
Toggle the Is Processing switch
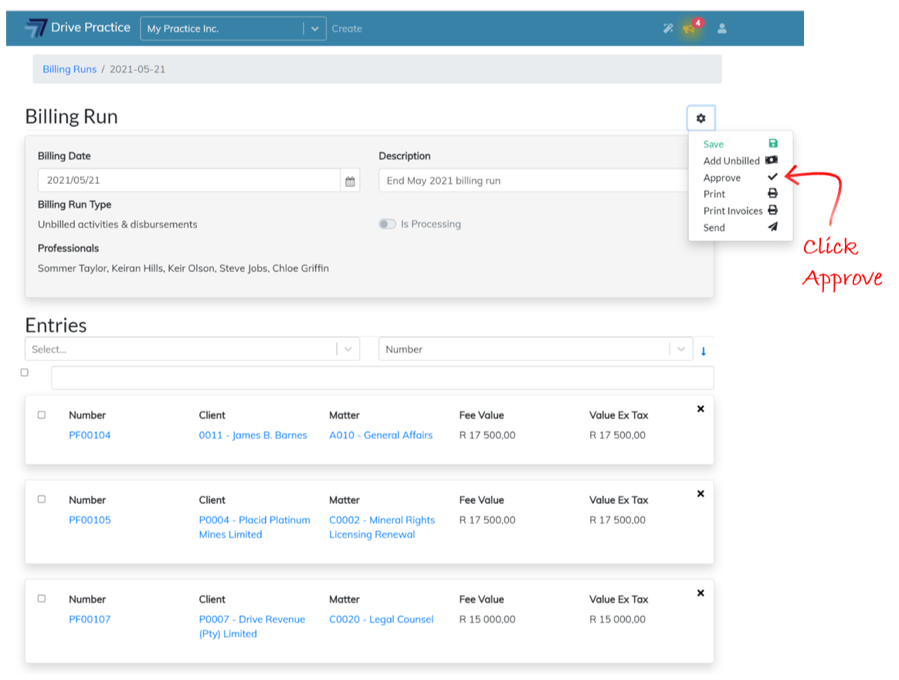pos(387,224)
